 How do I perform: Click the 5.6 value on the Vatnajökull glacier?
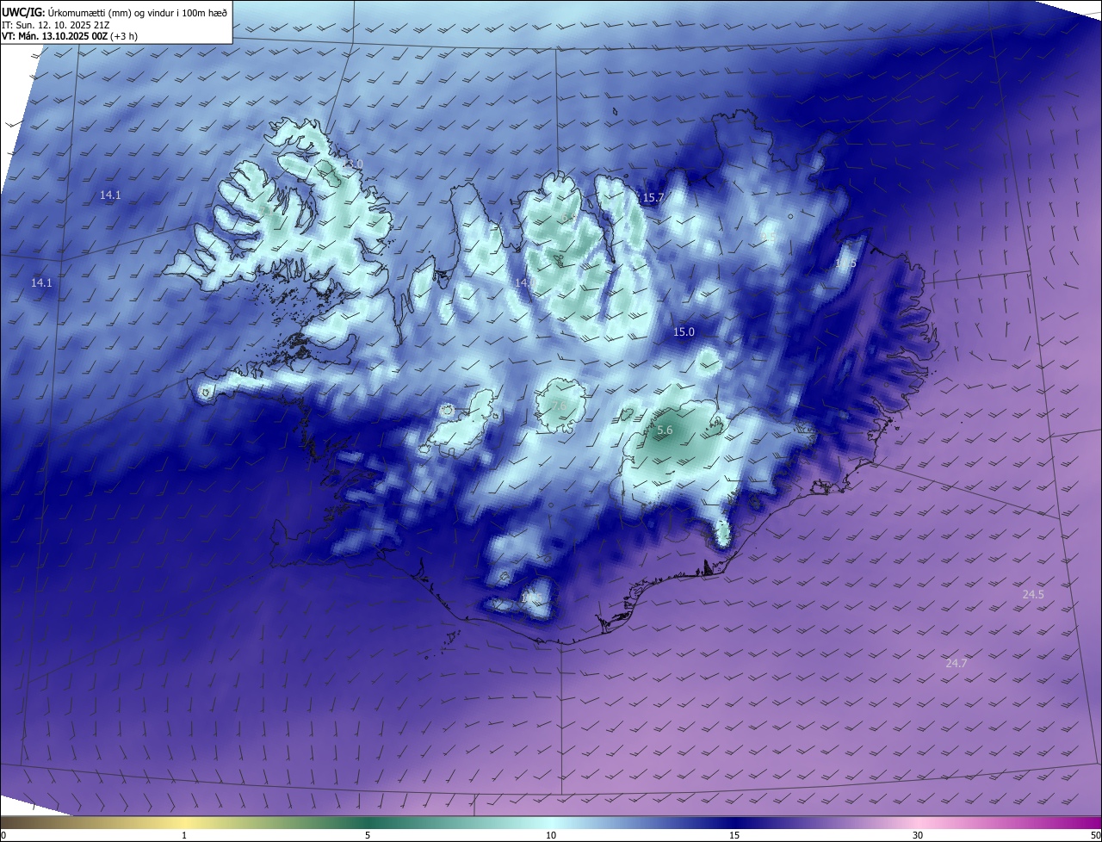click(x=664, y=430)
